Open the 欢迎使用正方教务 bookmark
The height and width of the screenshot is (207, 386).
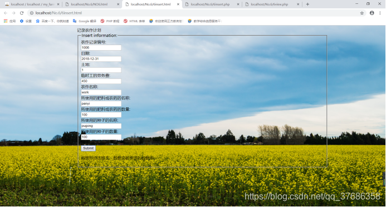coord(166,21)
